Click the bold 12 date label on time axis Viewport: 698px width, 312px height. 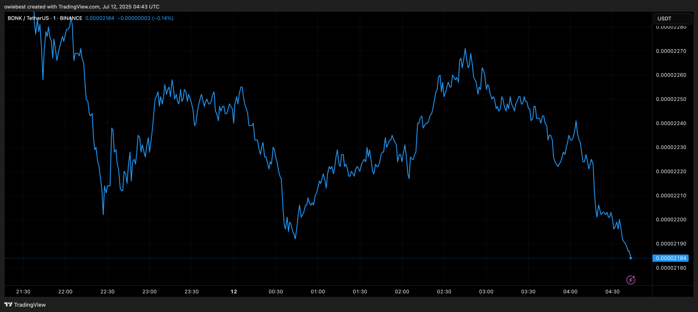click(x=234, y=292)
